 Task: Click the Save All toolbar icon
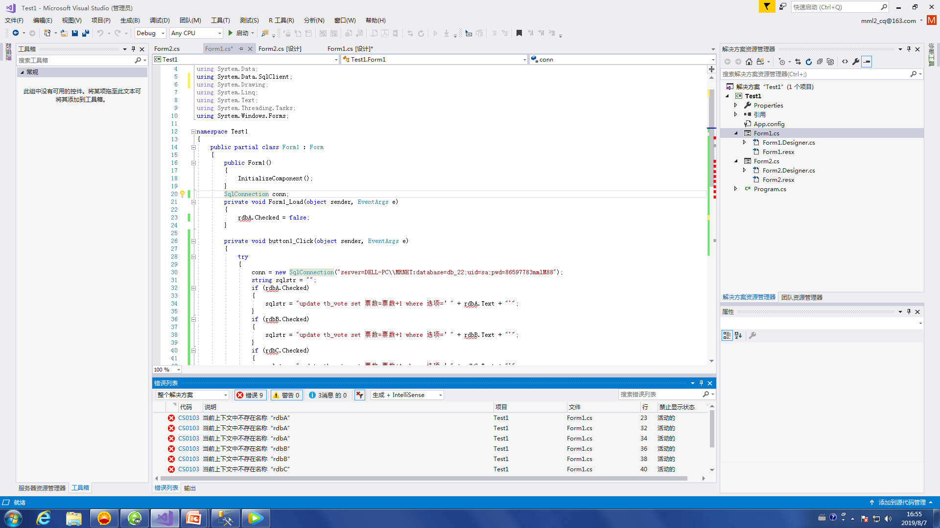pos(86,33)
